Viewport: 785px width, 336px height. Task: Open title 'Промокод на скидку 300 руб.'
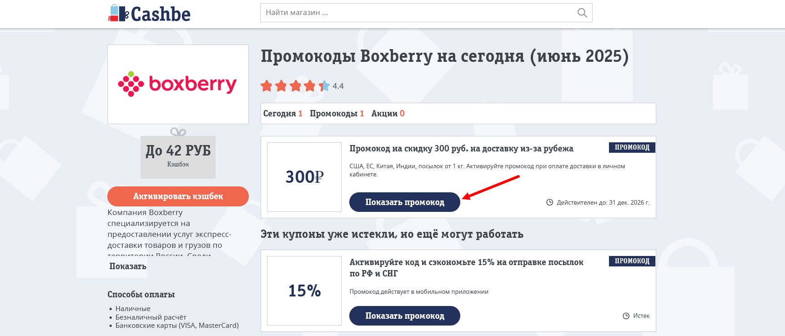coord(461,149)
